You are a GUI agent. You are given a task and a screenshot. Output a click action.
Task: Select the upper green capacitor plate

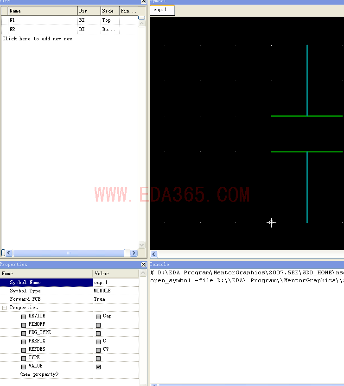[307, 116]
